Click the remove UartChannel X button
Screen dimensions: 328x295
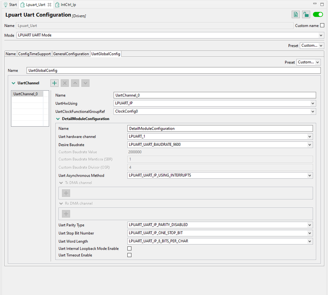pos(65,83)
